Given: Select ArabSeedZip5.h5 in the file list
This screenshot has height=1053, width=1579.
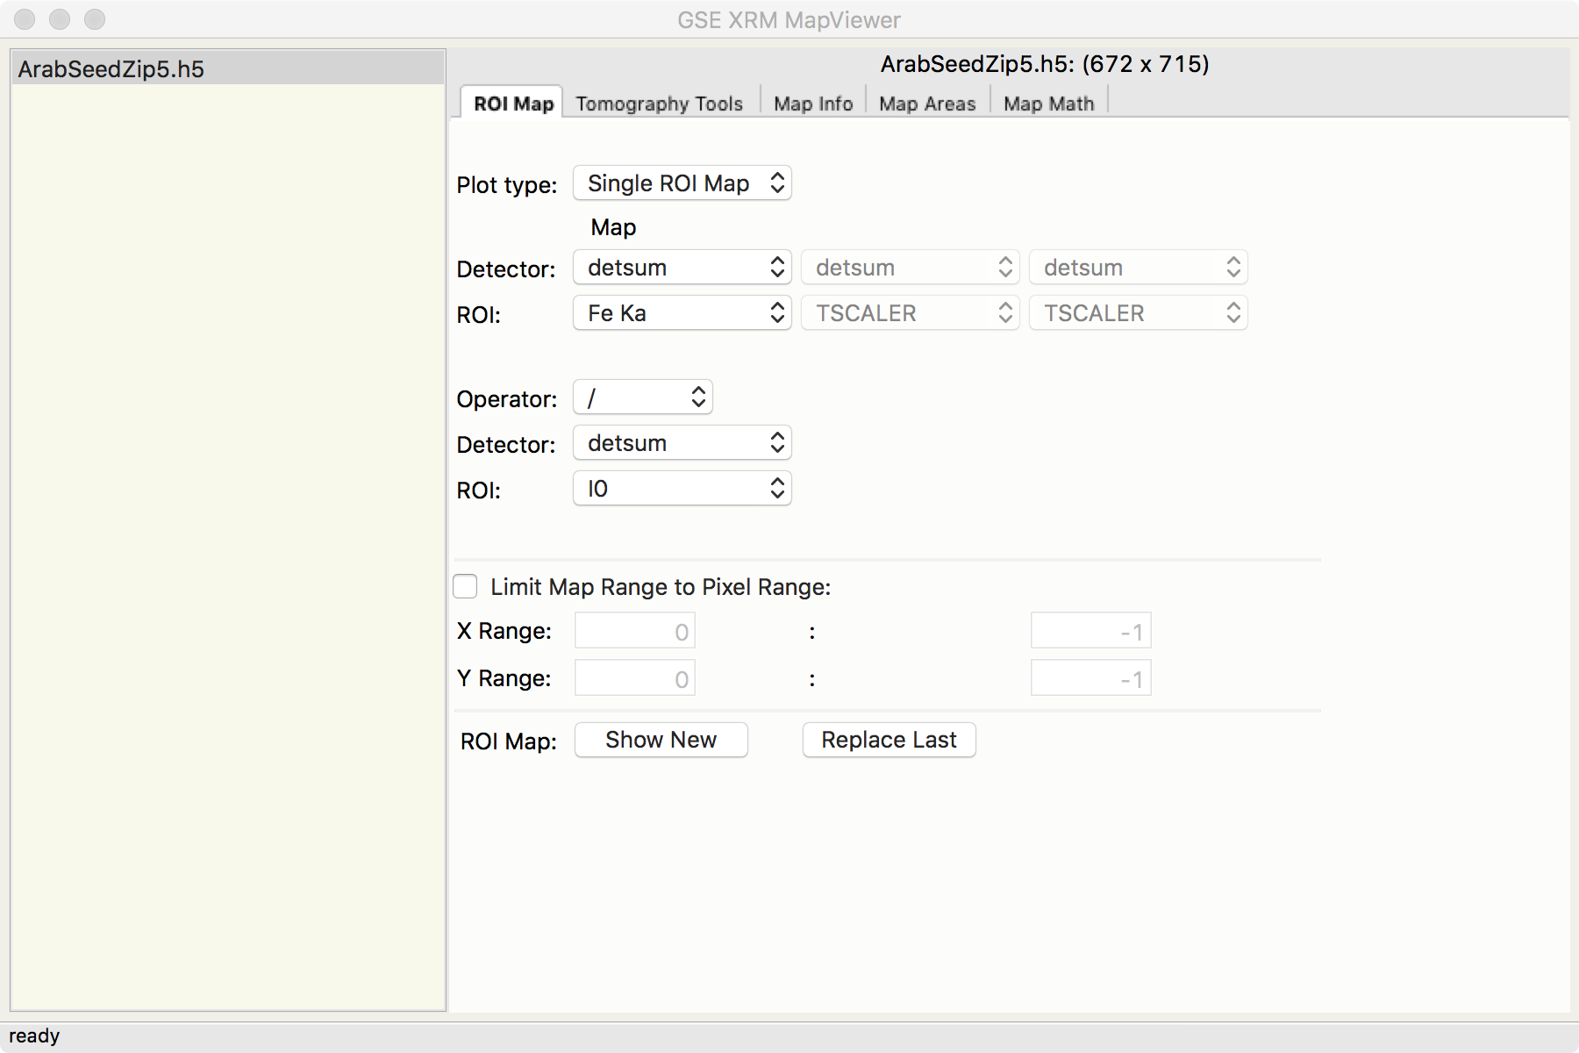Looking at the screenshot, I should pos(111,69).
